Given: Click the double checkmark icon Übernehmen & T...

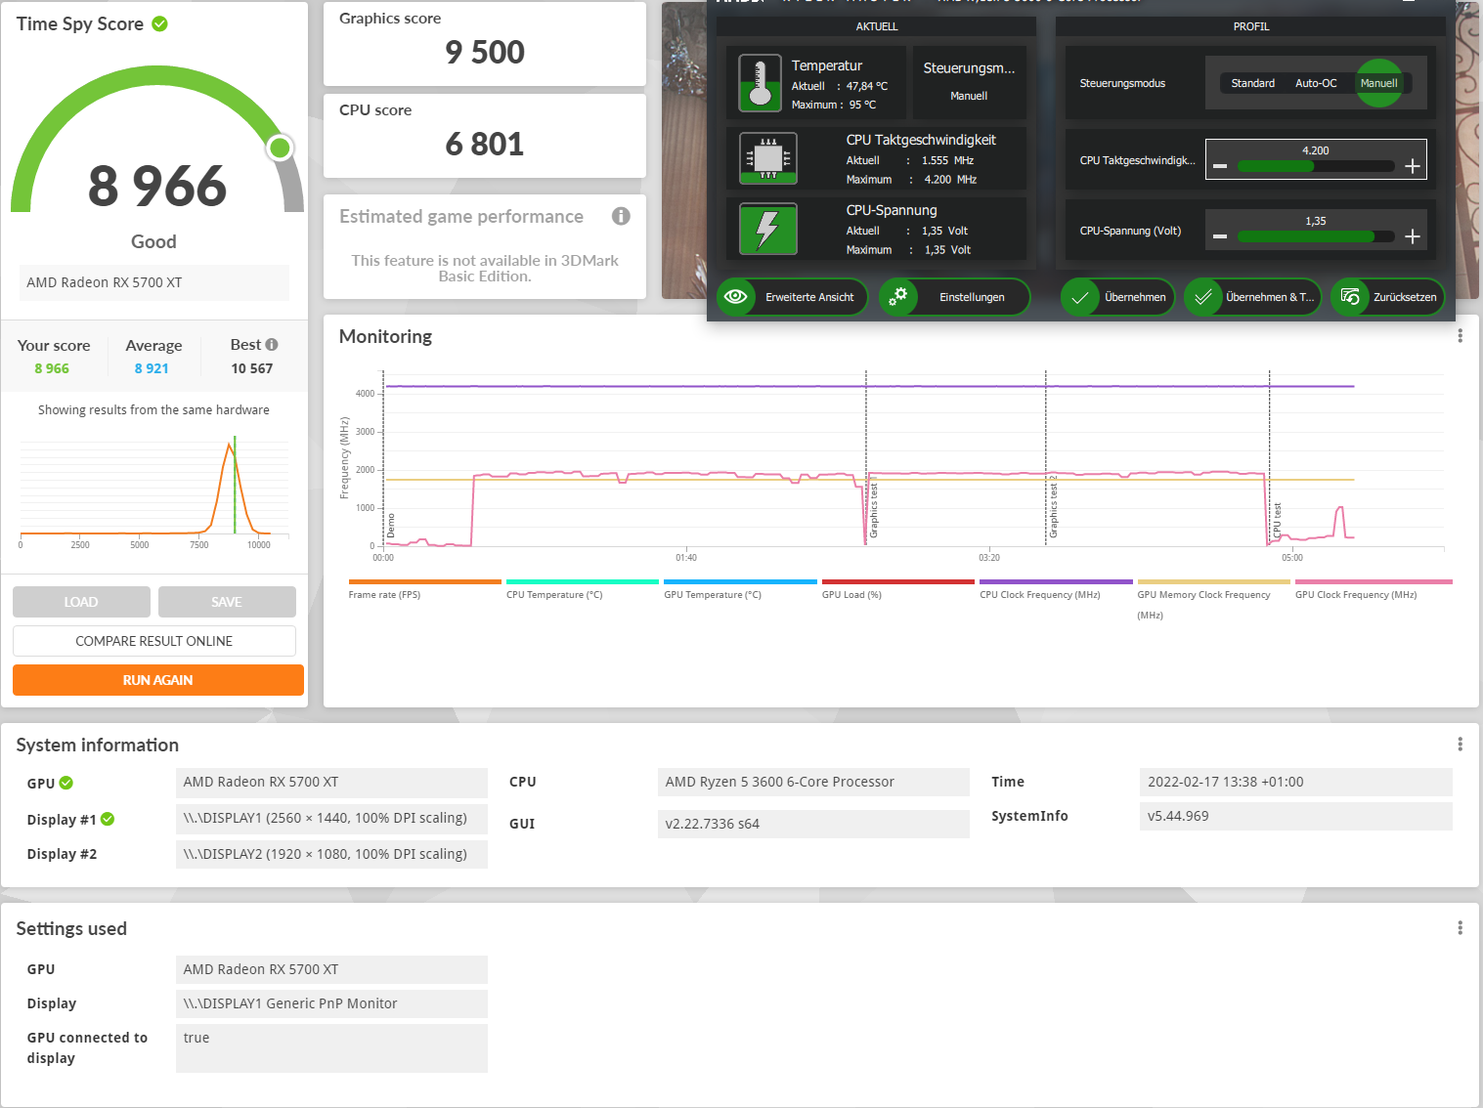Looking at the screenshot, I should tap(1203, 297).
